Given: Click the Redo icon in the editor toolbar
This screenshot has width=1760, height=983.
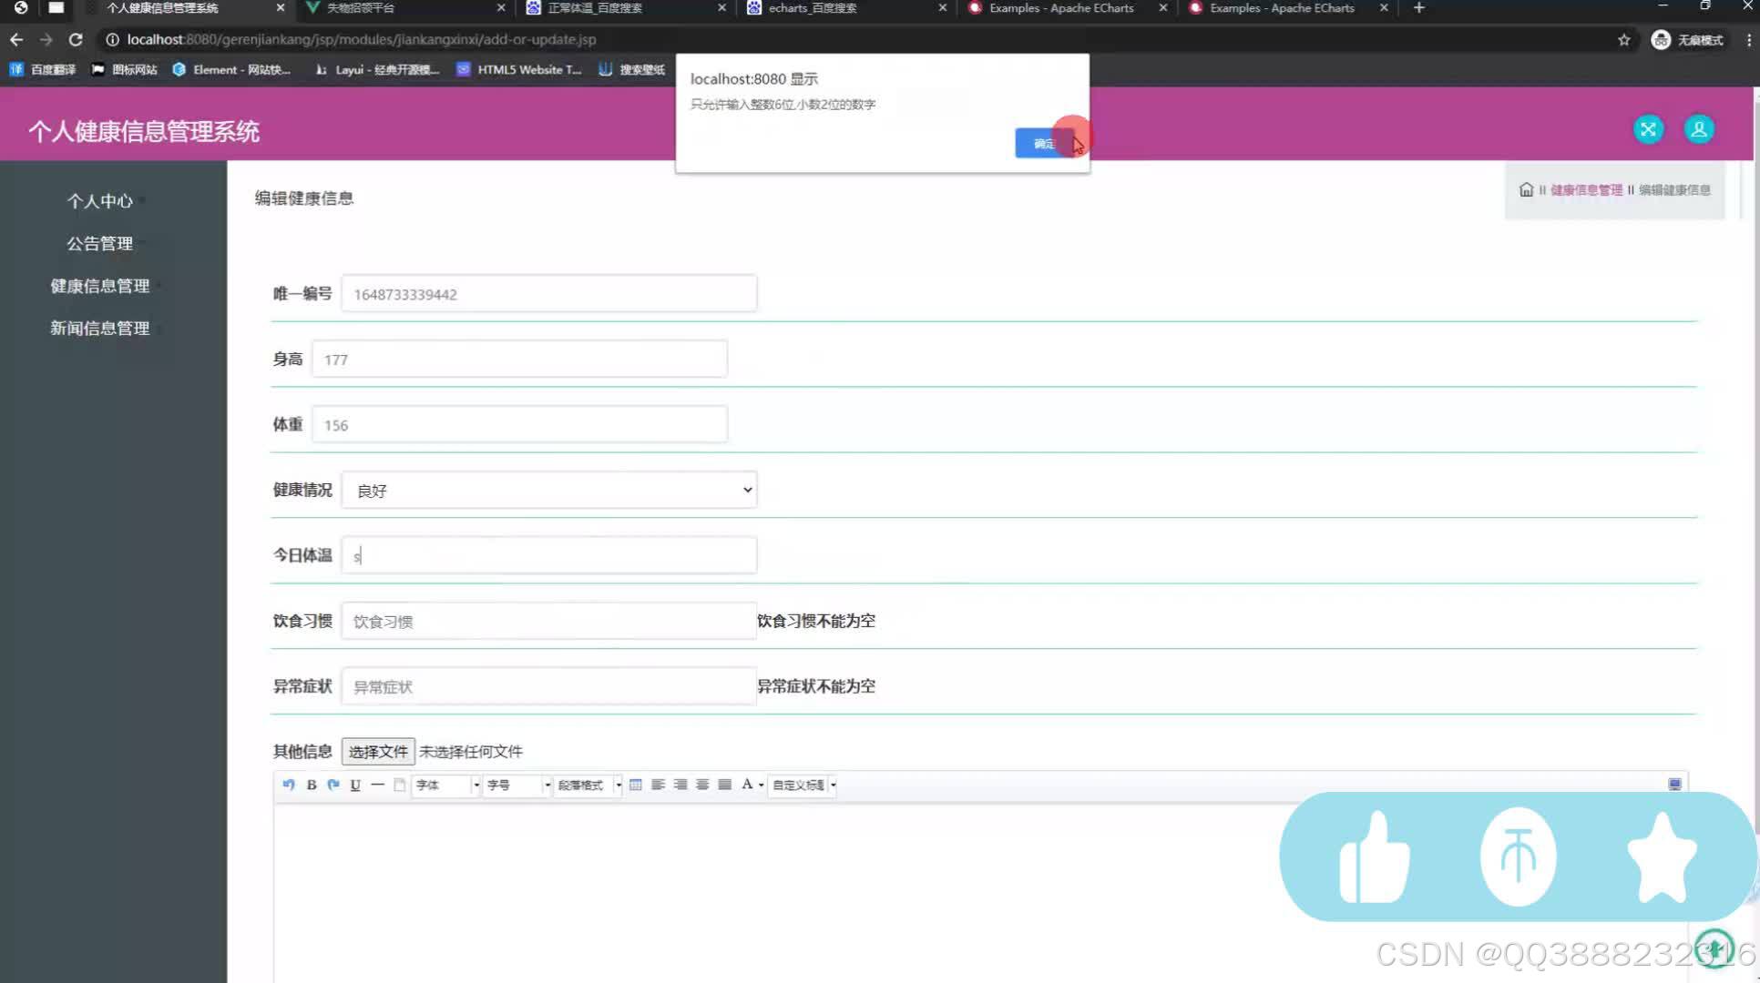Looking at the screenshot, I should 333,785.
